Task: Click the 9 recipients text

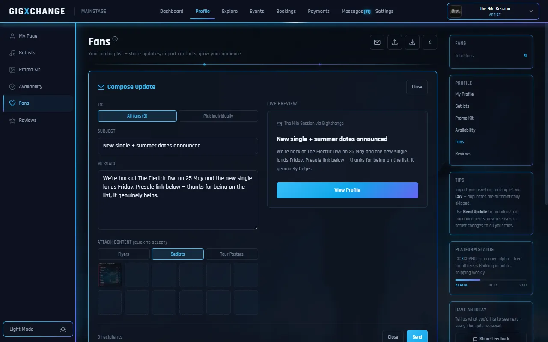Action: point(110,337)
